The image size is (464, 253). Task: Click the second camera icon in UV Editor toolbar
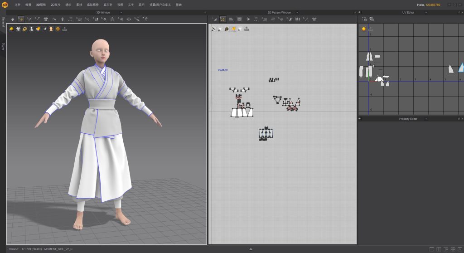[372, 19]
